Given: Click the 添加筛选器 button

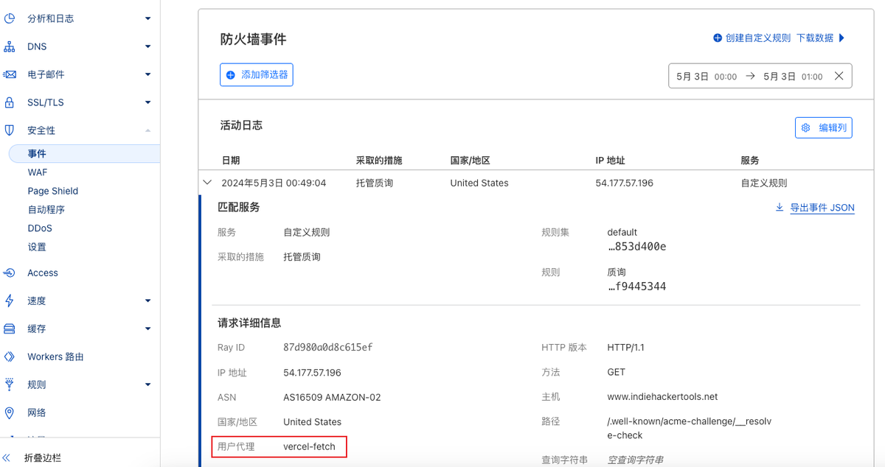Looking at the screenshot, I should [x=257, y=75].
